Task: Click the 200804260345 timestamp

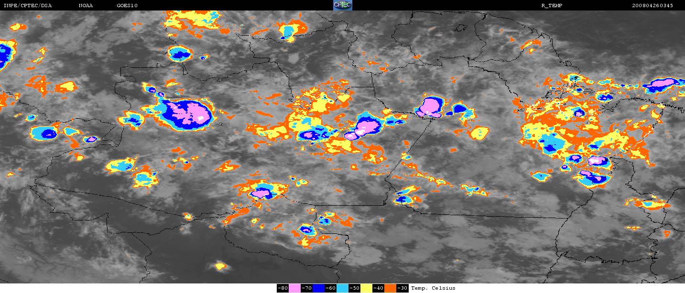Action: [x=652, y=6]
